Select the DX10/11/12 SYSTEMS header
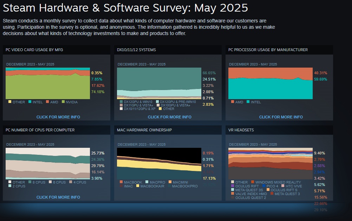 [x=136, y=50]
